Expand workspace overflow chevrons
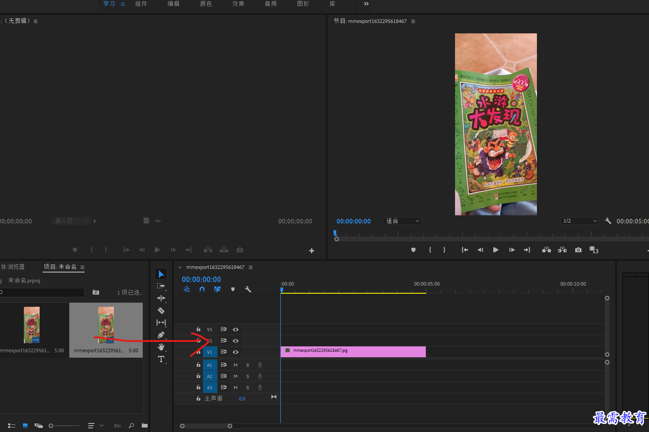Image resolution: width=649 pixels, height=432 pixels. 366,4
